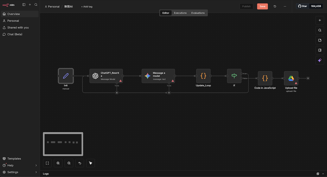Screen dimensions: 327x177
Task: Click the Add tag link
Action: tap(87, 7)
